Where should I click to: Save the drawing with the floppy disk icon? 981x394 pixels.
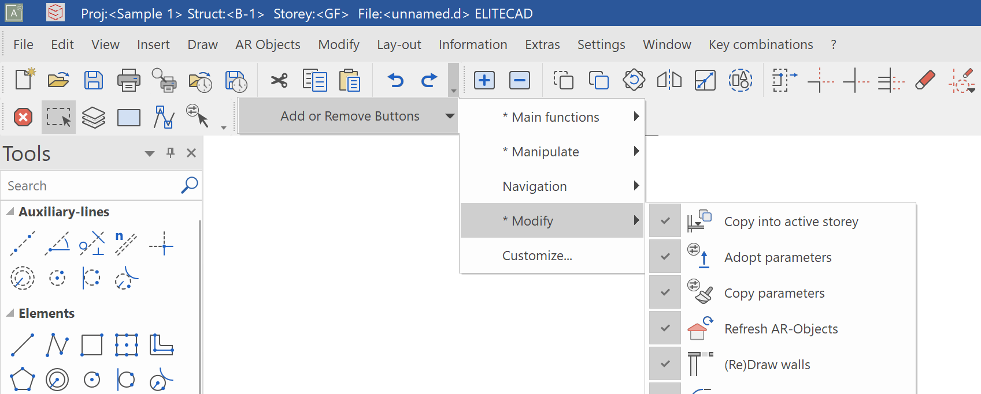tap(94, 80)
